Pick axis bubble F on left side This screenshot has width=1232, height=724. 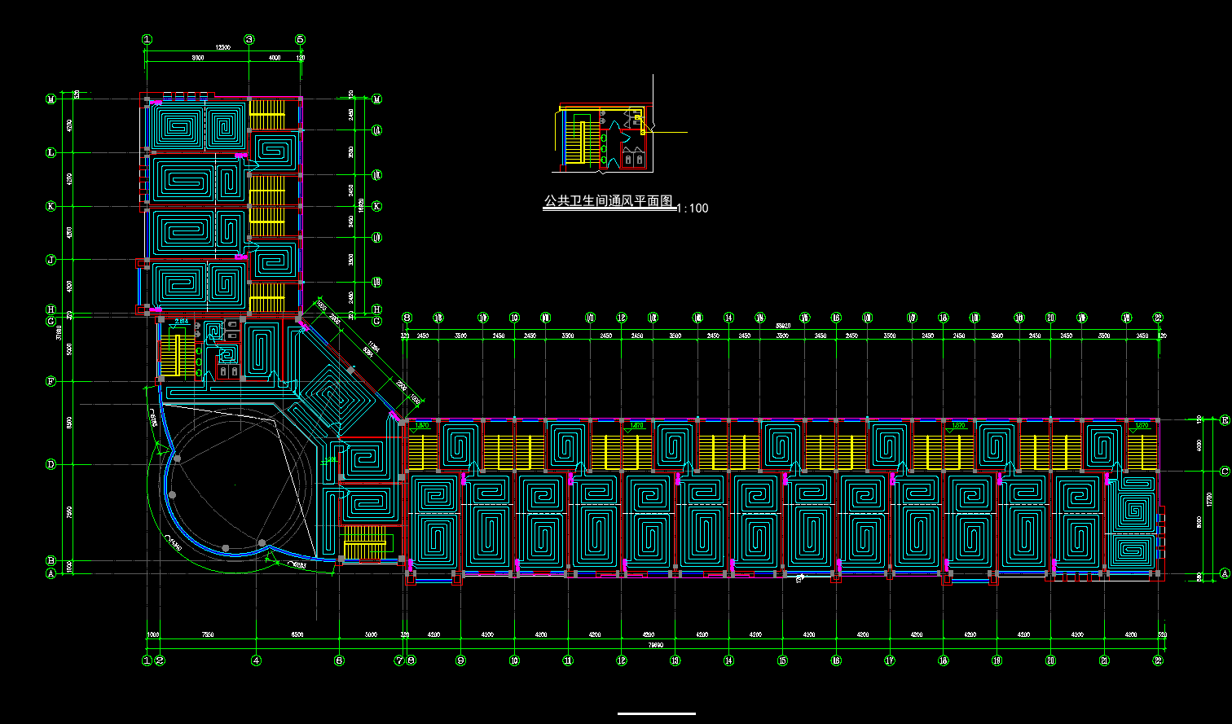[51, 381]
